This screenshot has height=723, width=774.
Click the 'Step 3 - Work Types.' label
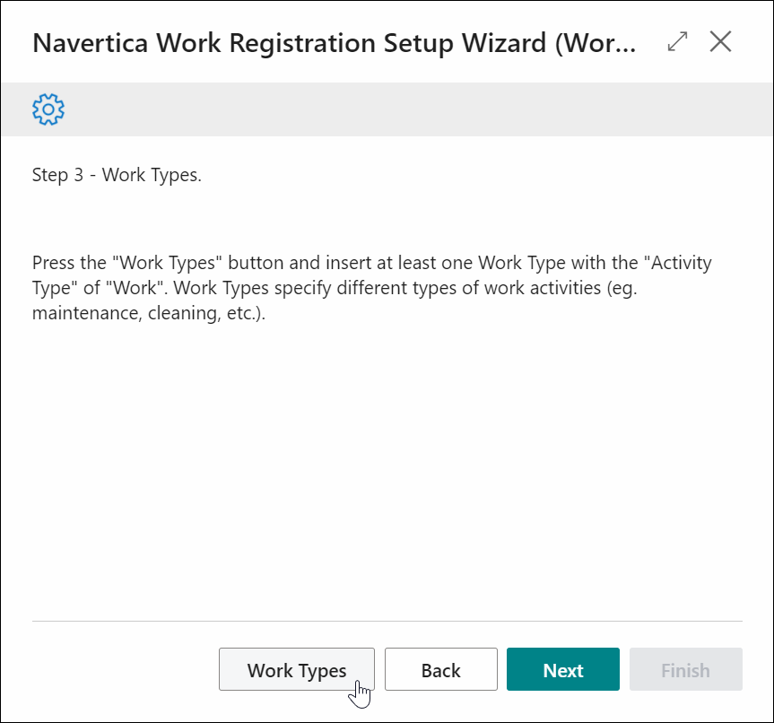point(117,175)
